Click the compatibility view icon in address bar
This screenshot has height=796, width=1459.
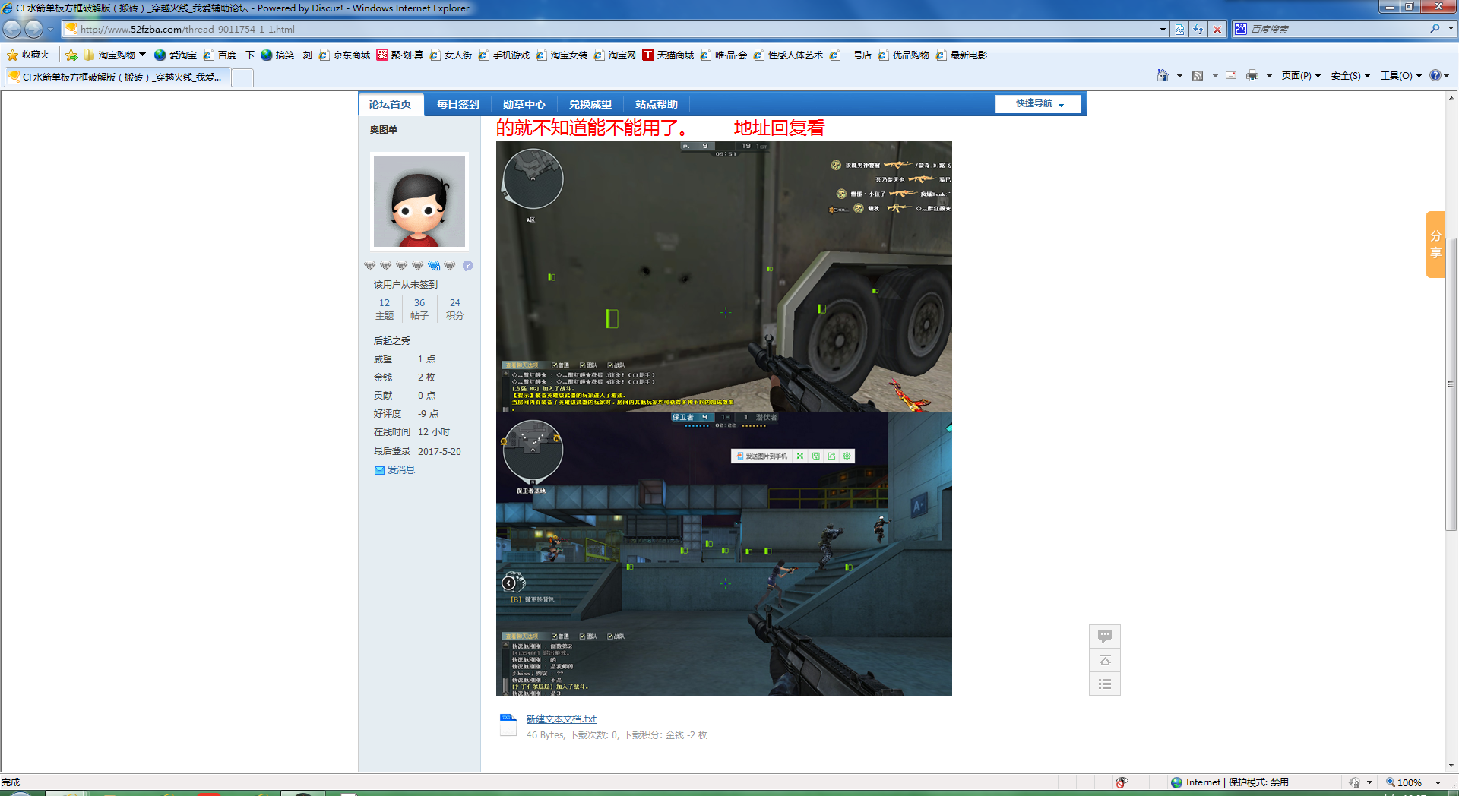[x=1179, y=29]
